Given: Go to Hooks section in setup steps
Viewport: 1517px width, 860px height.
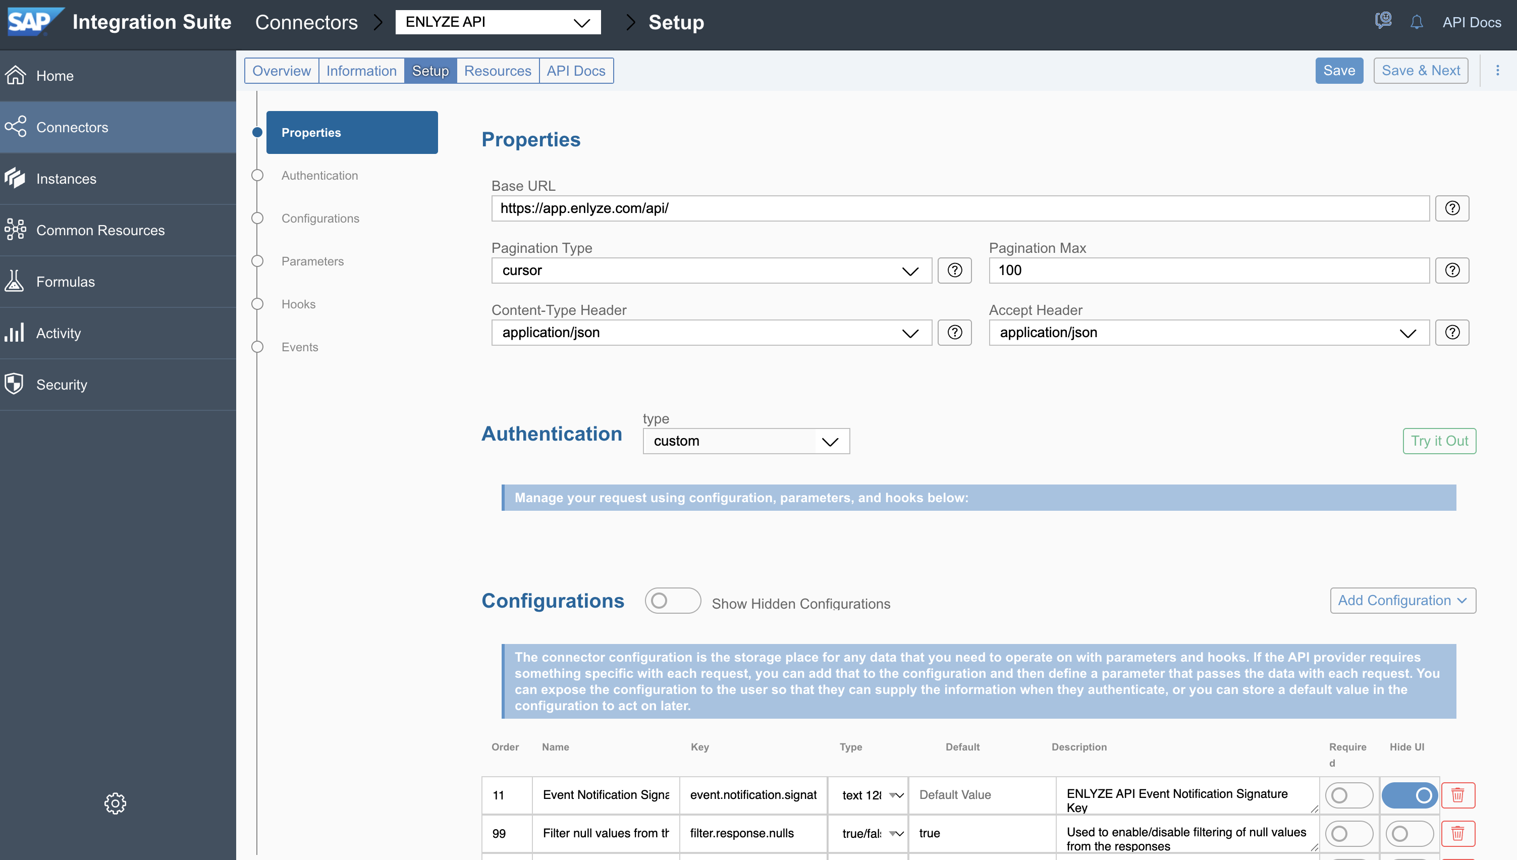Looking at the screenshot, I should (298, 304).
